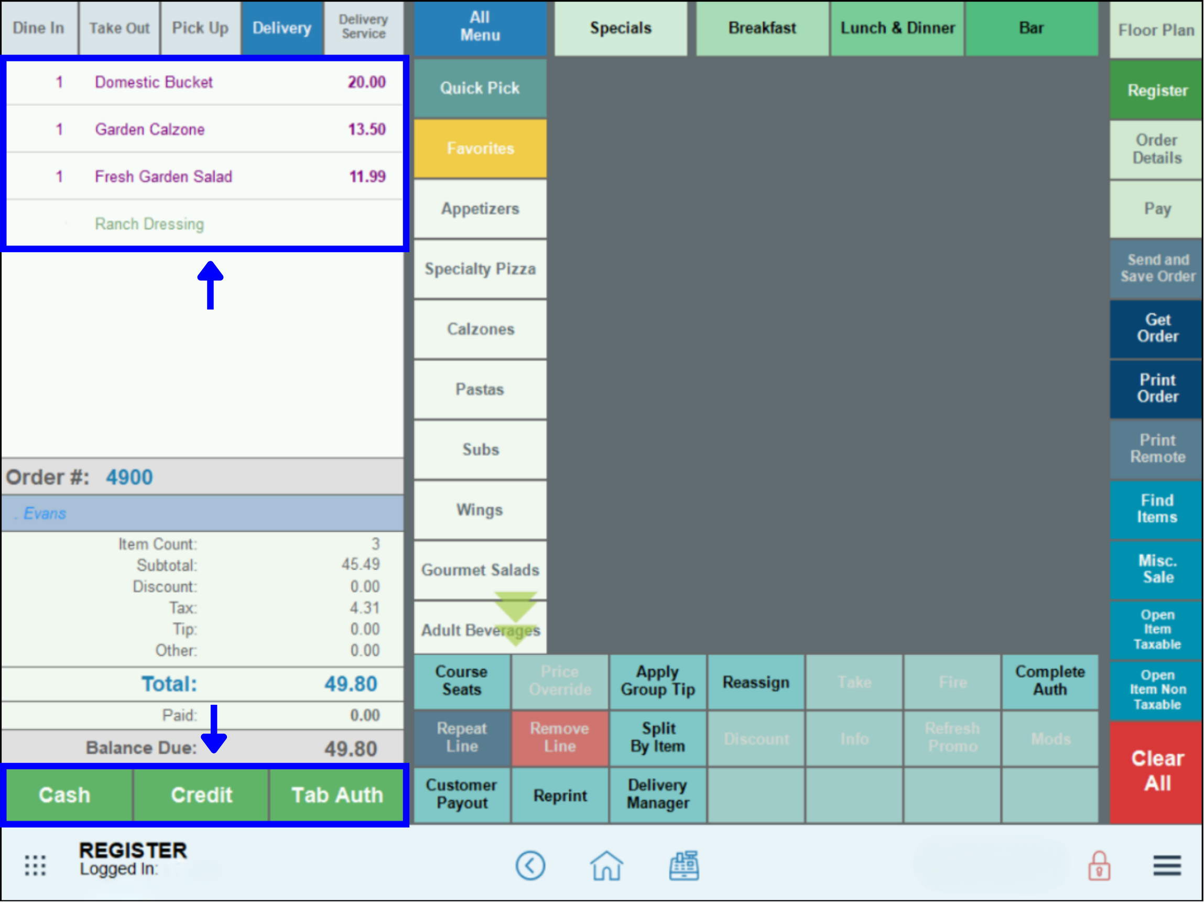Pay the order with Cash
This screenshot has width=1204, height=903.
click(65, 795)
